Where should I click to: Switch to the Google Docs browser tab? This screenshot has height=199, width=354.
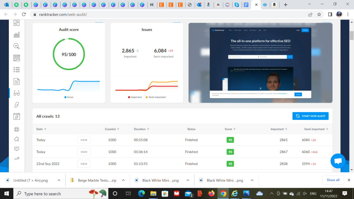pos(245,5)
